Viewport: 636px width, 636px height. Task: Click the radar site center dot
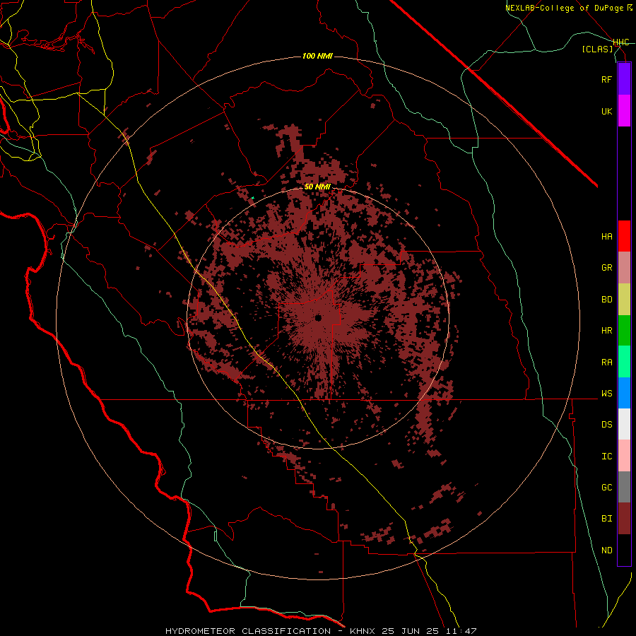point(318,318)
